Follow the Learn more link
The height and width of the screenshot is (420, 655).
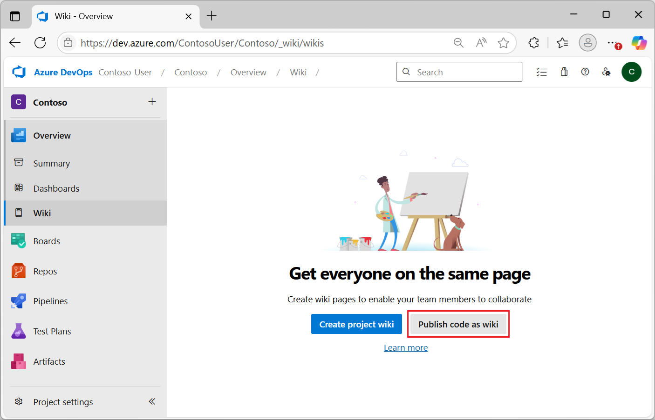(405, 348)
